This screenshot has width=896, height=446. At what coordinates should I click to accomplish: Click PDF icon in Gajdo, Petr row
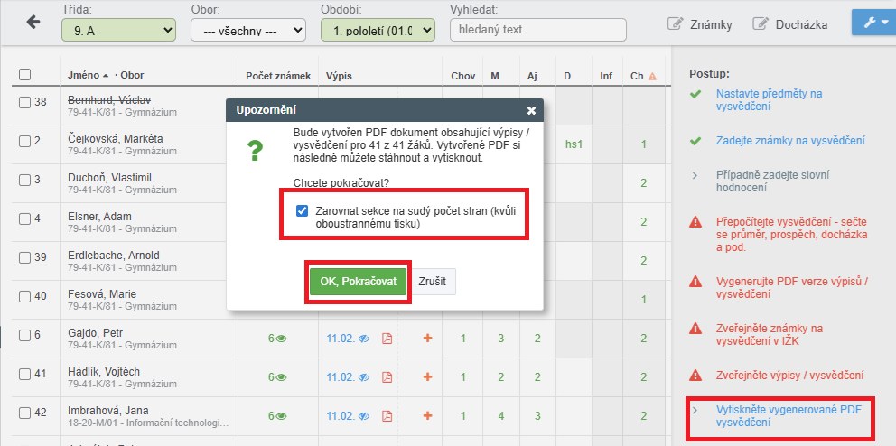(387, 339)
